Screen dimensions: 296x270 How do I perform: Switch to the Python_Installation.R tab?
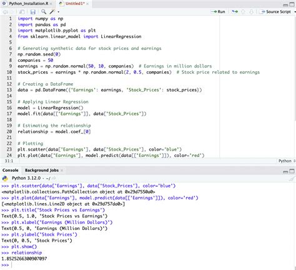click(29, 4)
